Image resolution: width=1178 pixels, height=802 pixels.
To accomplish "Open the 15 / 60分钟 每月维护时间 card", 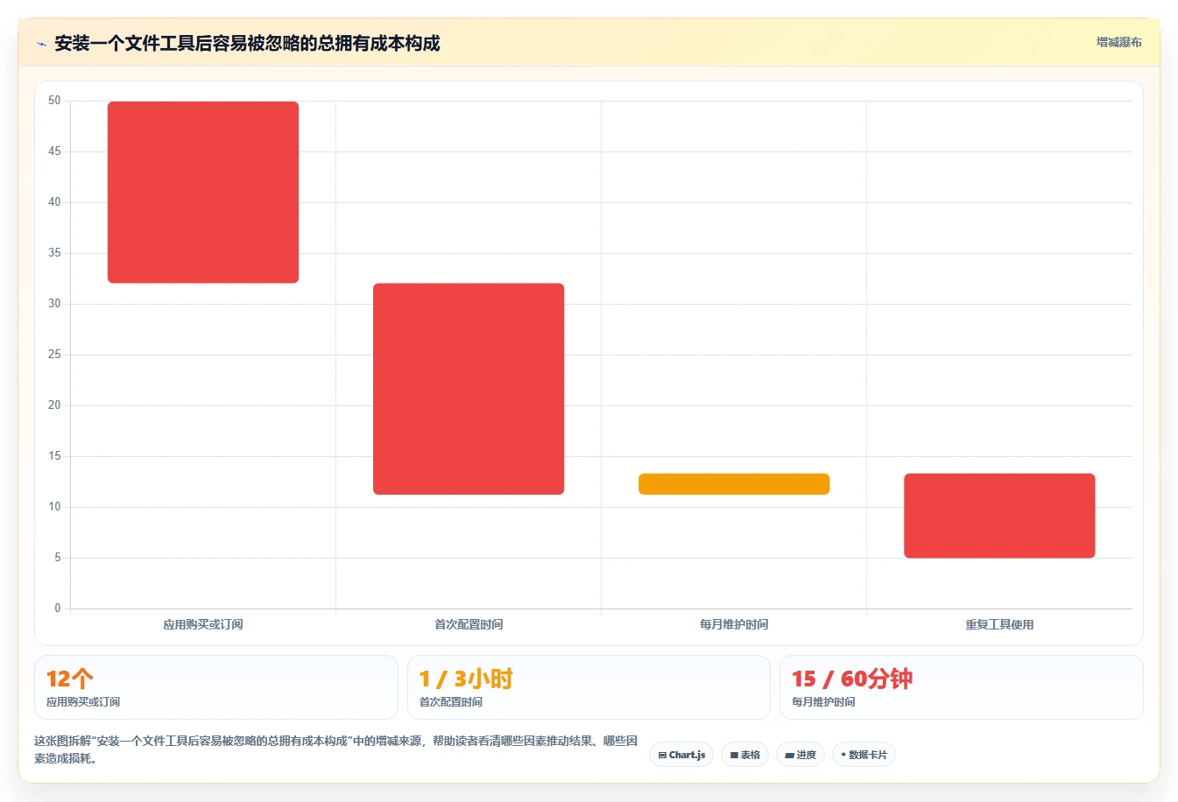I will tap(962, 687).
